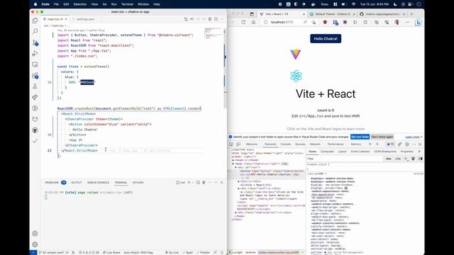Open the Testing flask icon view
454x255 pixels.
pos(35,86)
